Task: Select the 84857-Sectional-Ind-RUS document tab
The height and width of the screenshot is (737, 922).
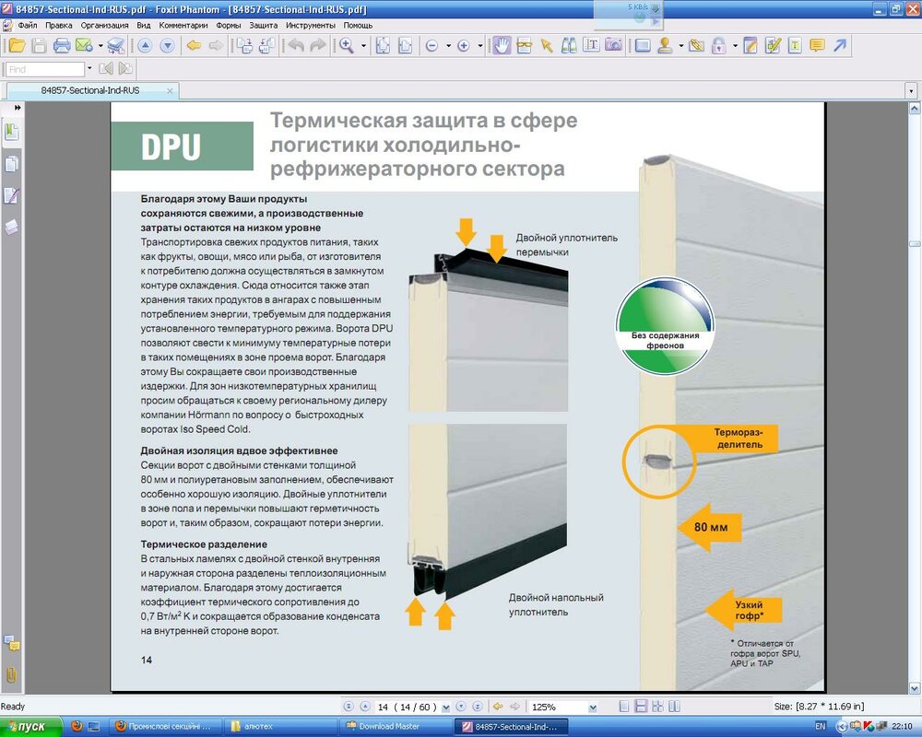Action: tap(90, 90)
